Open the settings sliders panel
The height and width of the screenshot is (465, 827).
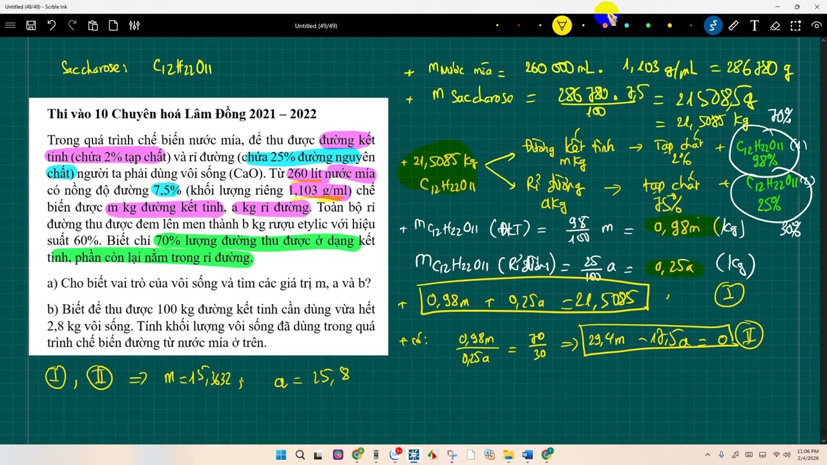(134, 26)
